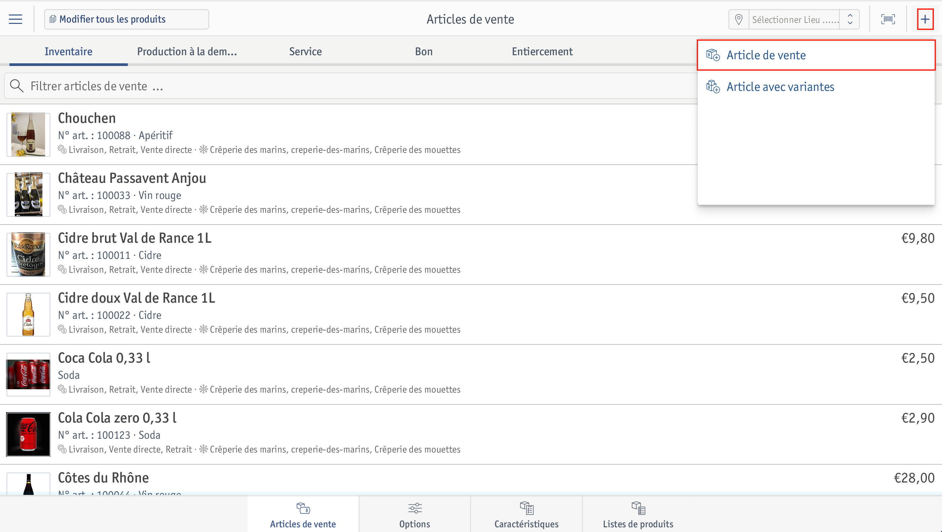Click sales channel icon in Cola Cola zero row
Screen dimensions: 942x532
(62, 449)
